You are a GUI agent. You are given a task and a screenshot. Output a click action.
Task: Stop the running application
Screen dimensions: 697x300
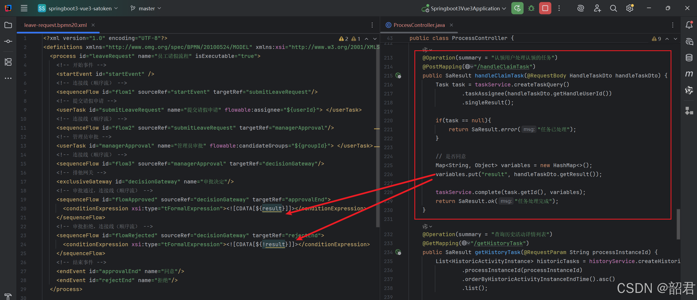[x=545, y=8]
